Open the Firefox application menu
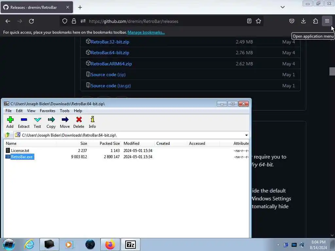Screen dimensions: 335x251 pyautogui.click(x=327, y=21)
